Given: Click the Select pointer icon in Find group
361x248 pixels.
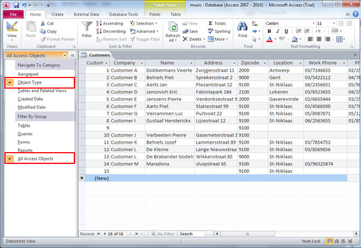Looking at the screenshot, I should pyautogui.click(x=255, y=39).
